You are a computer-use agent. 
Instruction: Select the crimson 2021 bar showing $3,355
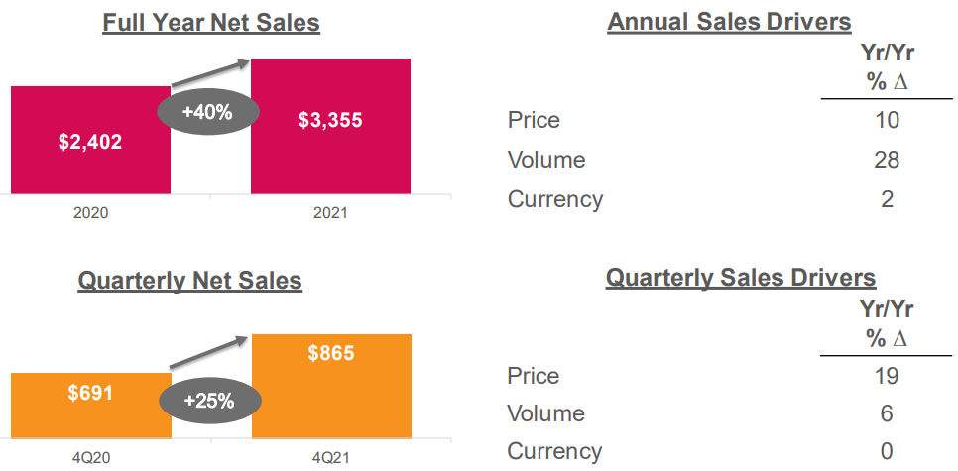click(330, 127)
